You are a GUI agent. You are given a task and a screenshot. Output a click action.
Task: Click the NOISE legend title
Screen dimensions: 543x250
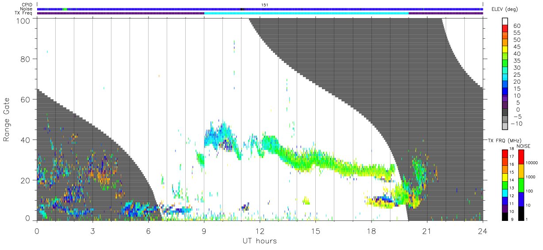point(523,146)
